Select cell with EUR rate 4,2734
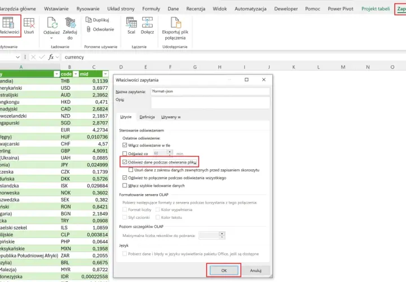This screenshot has height=282, width=406. click(94, 130)
